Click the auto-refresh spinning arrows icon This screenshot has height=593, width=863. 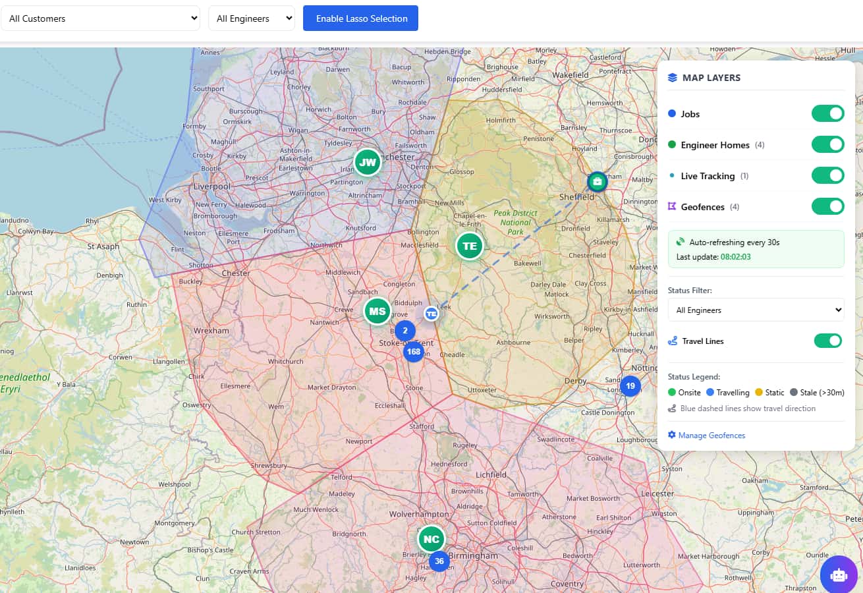pyautogui.click(x=681, y=242)
